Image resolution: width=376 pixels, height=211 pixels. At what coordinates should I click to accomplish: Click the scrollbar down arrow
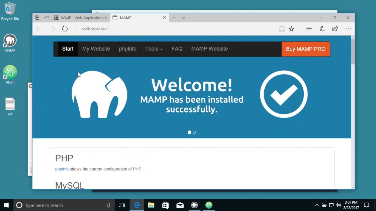353,188
